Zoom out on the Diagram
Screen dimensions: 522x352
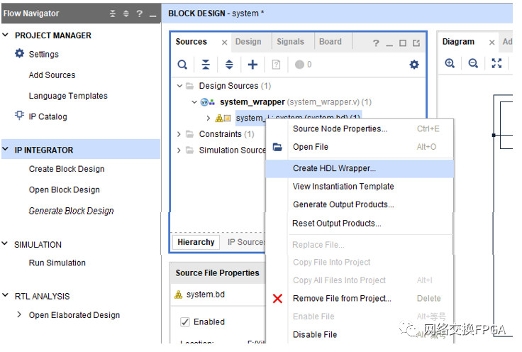(x=473, y=64)
